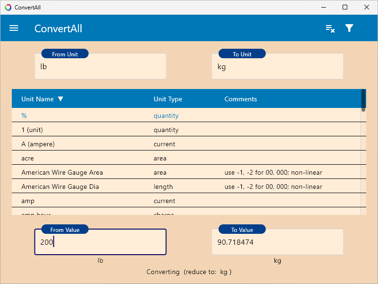Viewport: 378px width, 284px height.
Task: Open the hamburger navigation menu
Action: 14,28
